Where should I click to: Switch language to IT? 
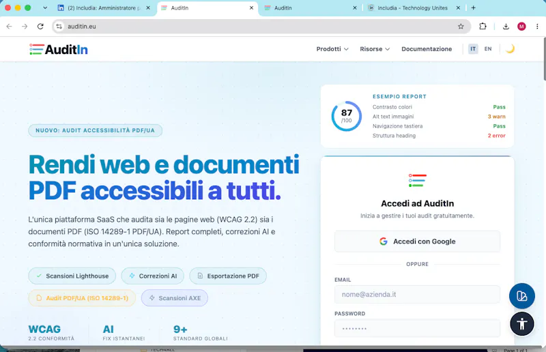coord(472,48)
